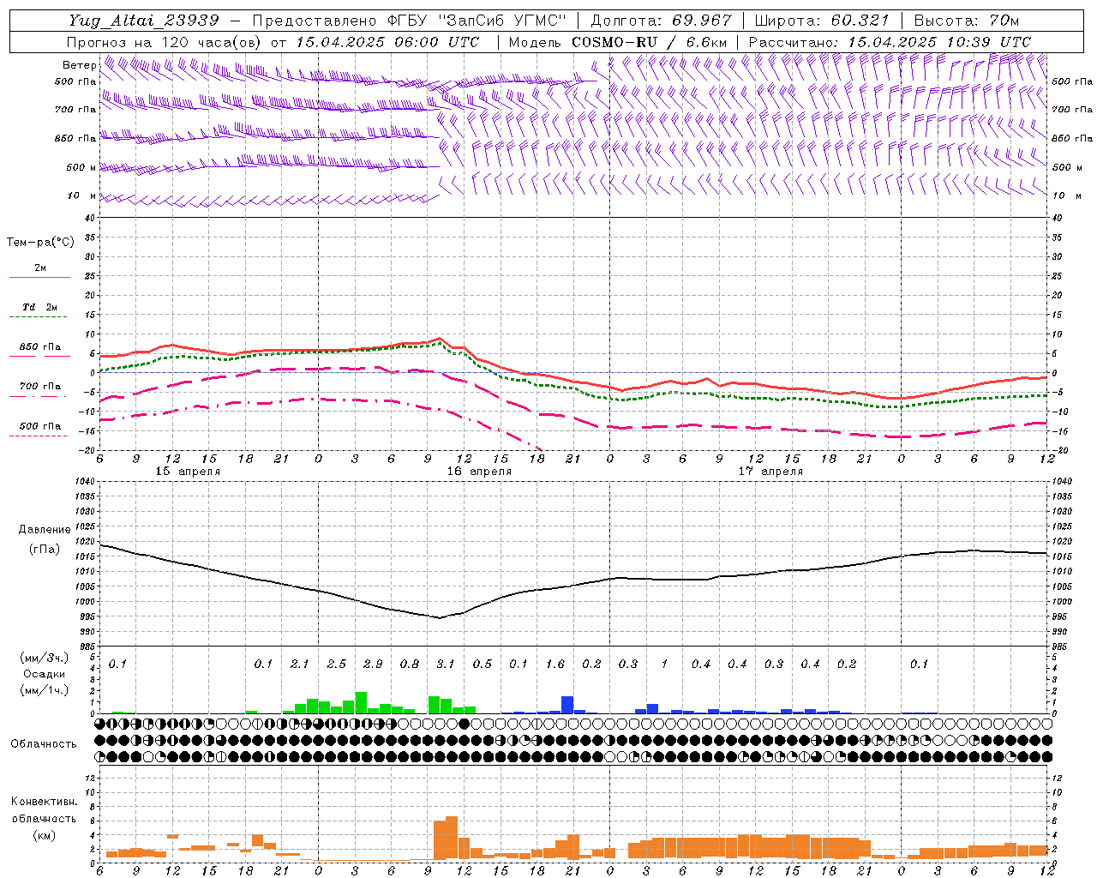The image size is (1097, 878).
Task: Click the 0.8 precipitation total value
Action: click(410, 664)
